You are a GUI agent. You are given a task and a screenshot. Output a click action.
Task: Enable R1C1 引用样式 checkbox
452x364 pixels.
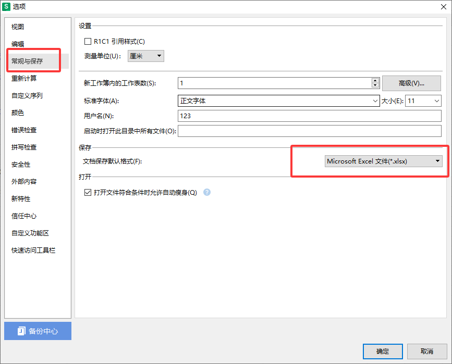[x=88, y=42]
